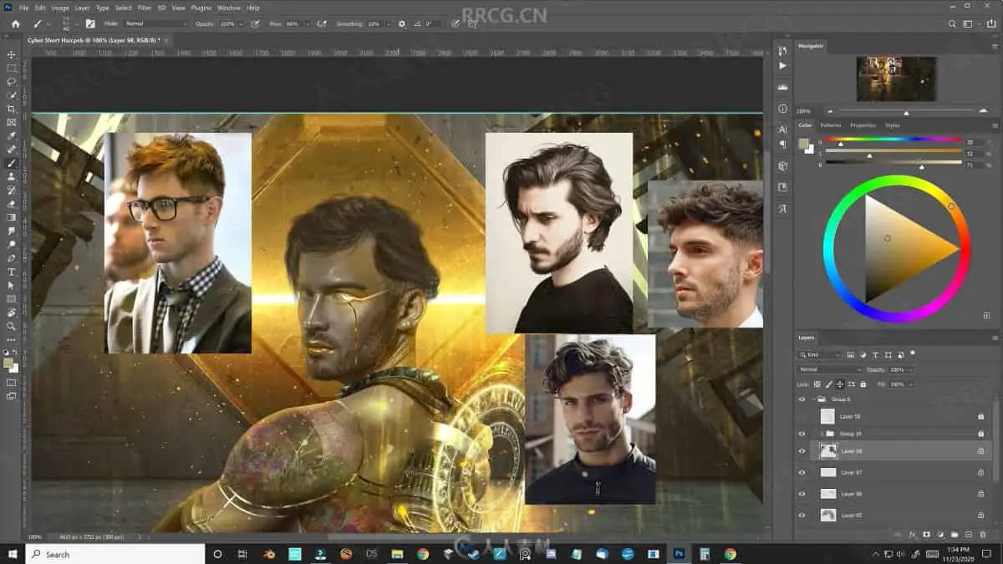Open the brush blending Mode dropdown

155,24
